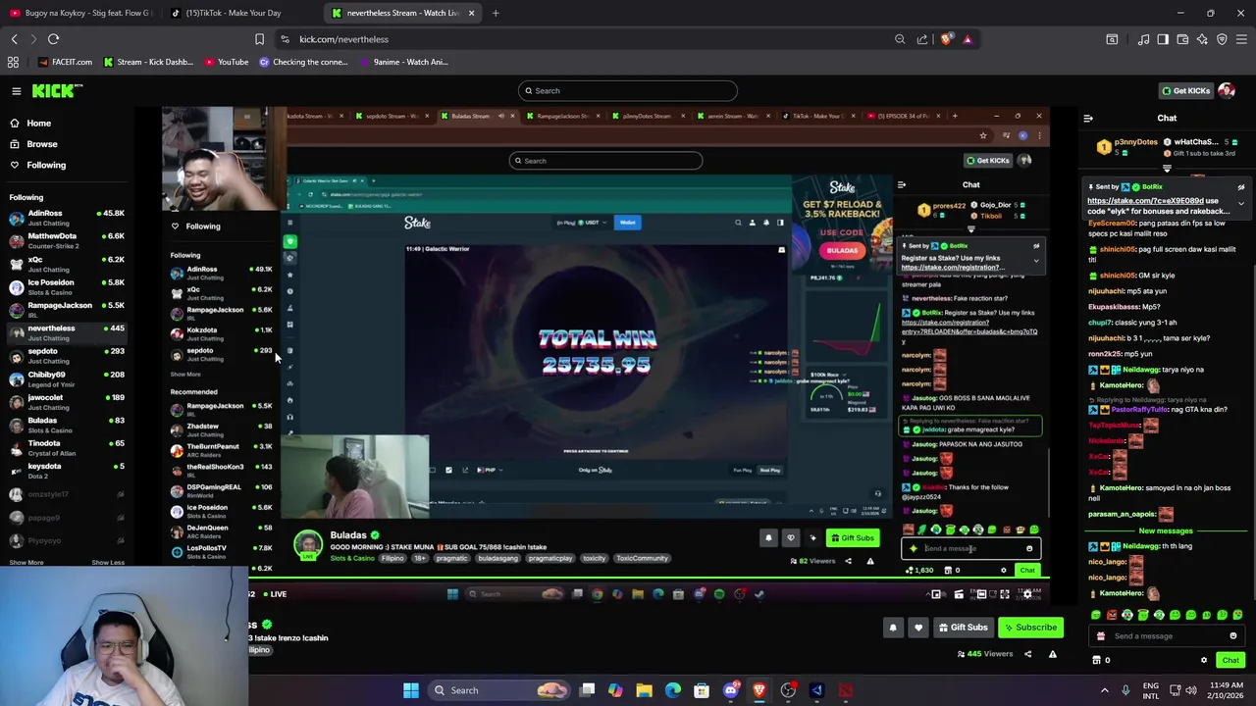Open chat settings gear icon
Image resolution: width=1256 pixels, height=706 pixels.
point(1204,660)
